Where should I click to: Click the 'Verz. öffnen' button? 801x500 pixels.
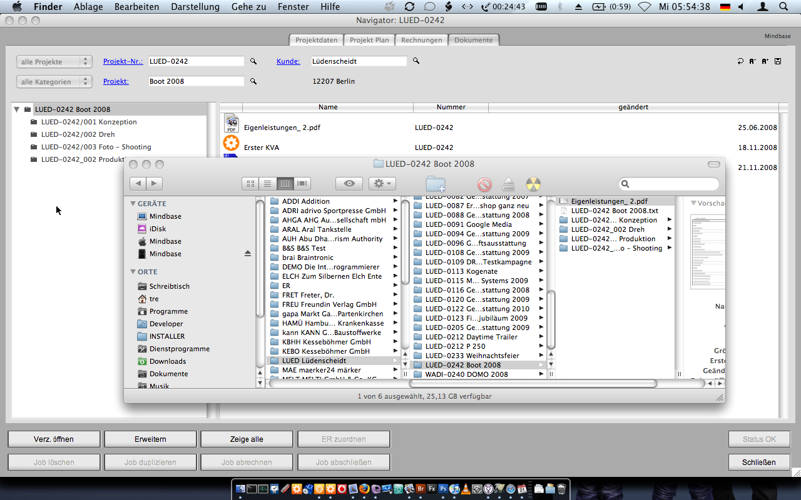[54, 439]
